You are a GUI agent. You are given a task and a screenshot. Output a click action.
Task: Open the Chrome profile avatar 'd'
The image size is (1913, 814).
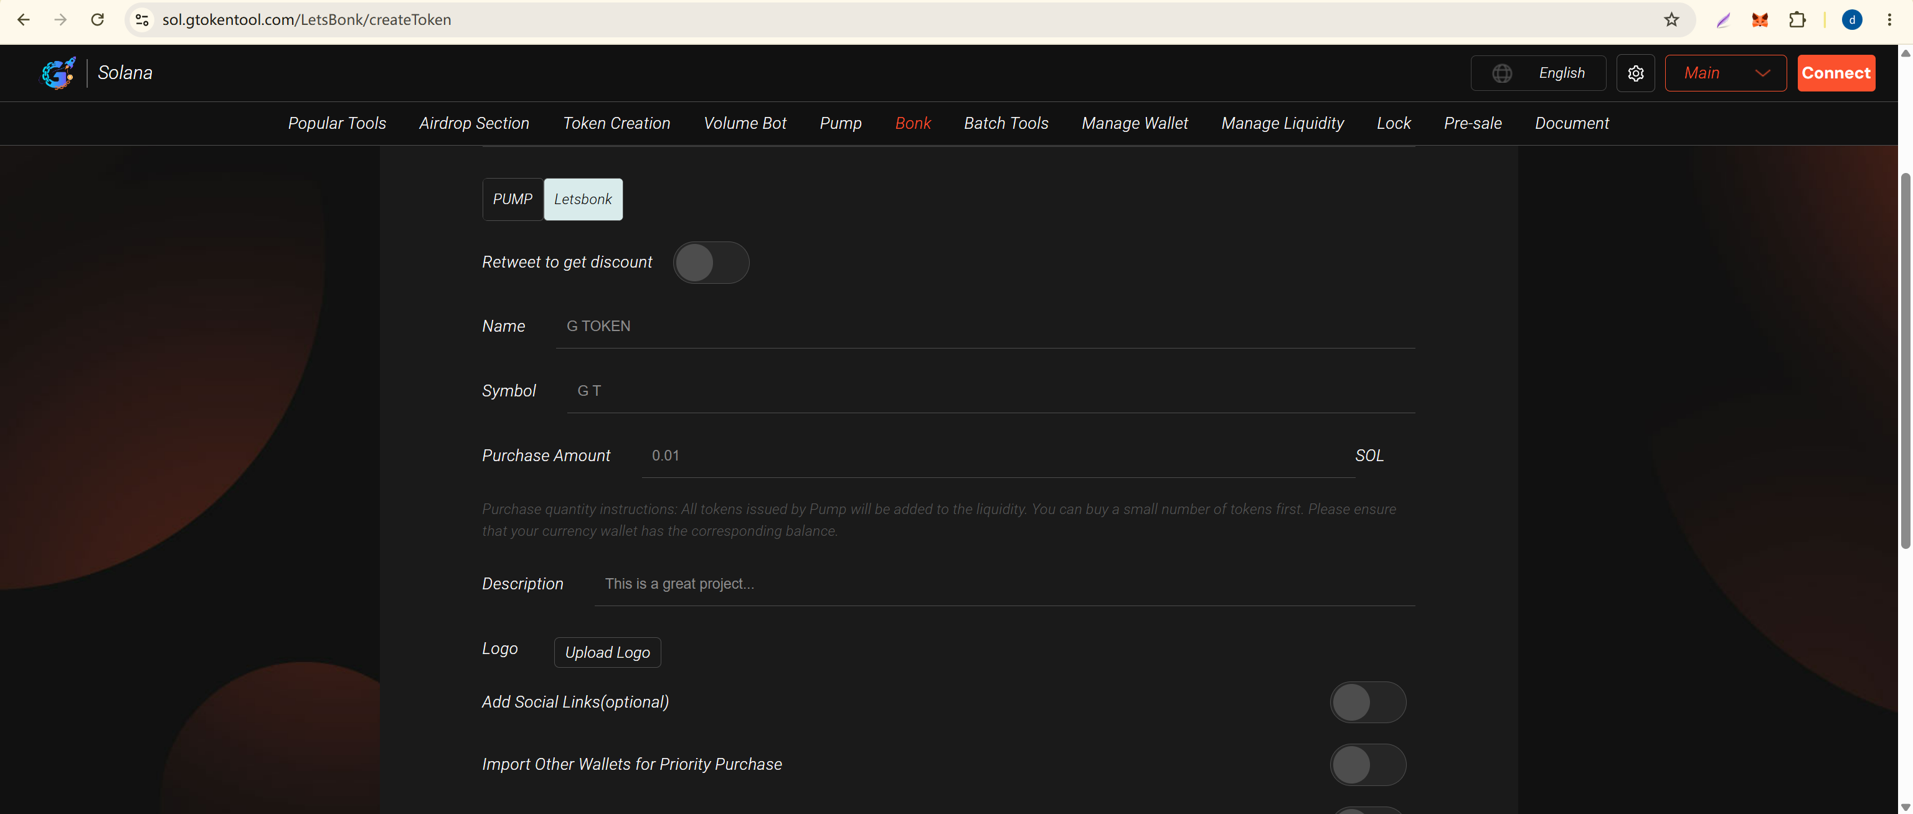[x=1852, y=20]
